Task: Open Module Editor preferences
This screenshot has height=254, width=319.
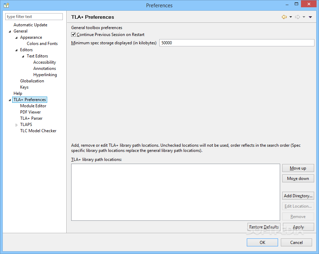Action: click(x=33, y=106)
